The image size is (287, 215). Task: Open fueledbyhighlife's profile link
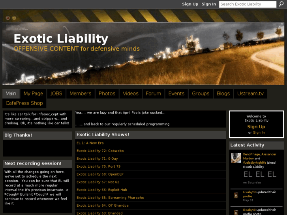[255, 163]
